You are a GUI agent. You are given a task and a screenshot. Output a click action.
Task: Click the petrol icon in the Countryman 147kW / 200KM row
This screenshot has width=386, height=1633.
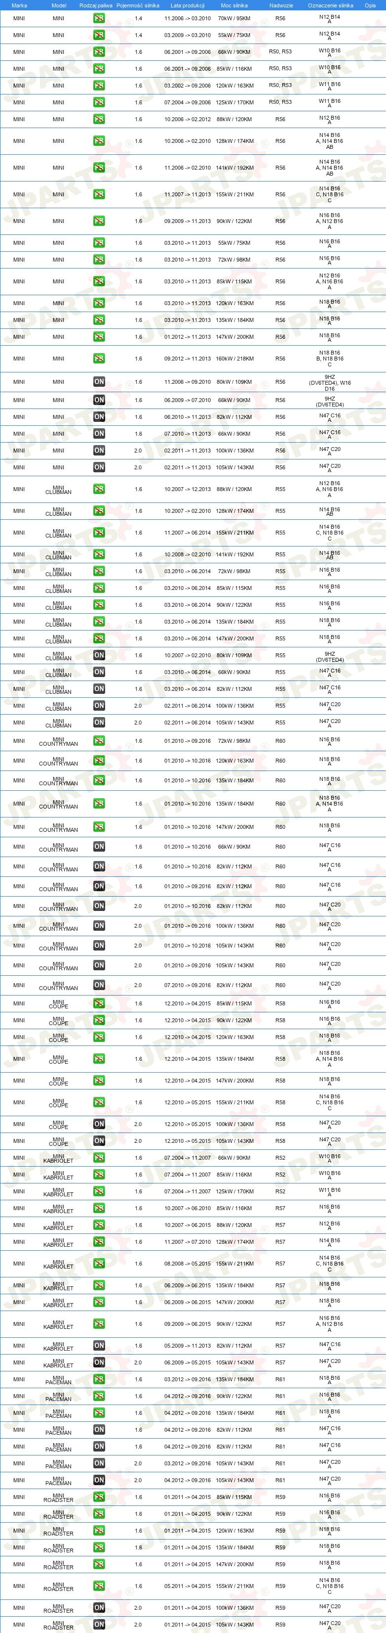tap(99, 827)
